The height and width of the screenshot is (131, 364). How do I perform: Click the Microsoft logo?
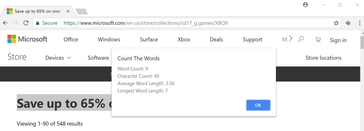(27, 39)
